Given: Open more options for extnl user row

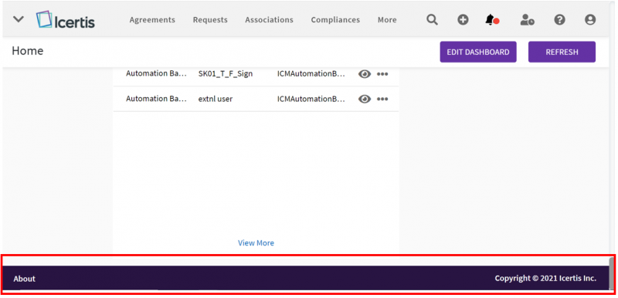Looking at the screenshot, I should pyautogui.click(x=382, y=99).
